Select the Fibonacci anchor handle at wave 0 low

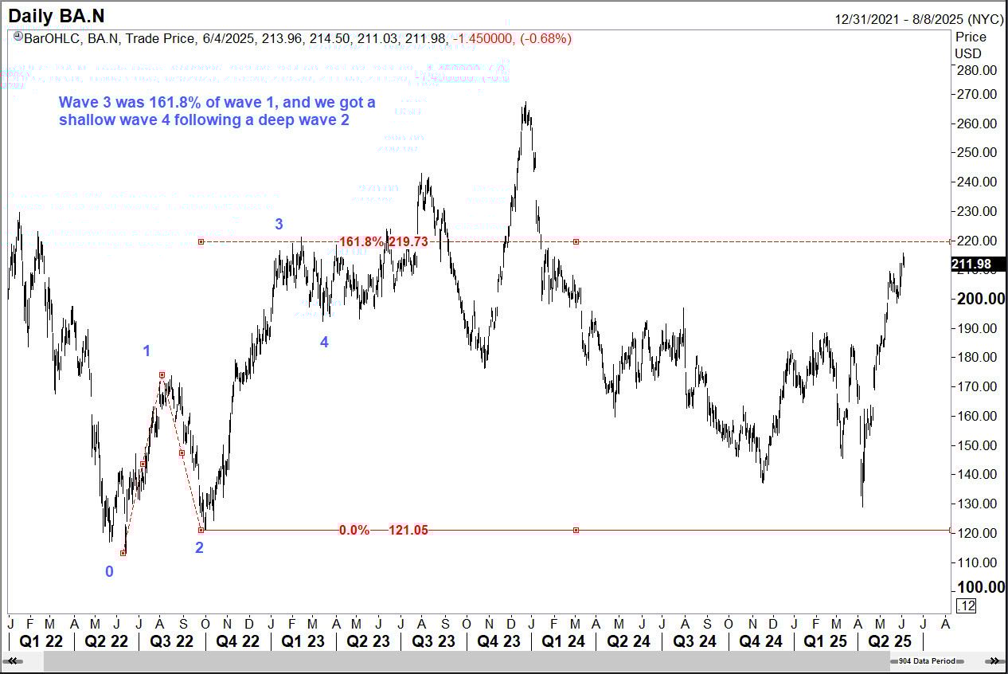tap(123, 553)
